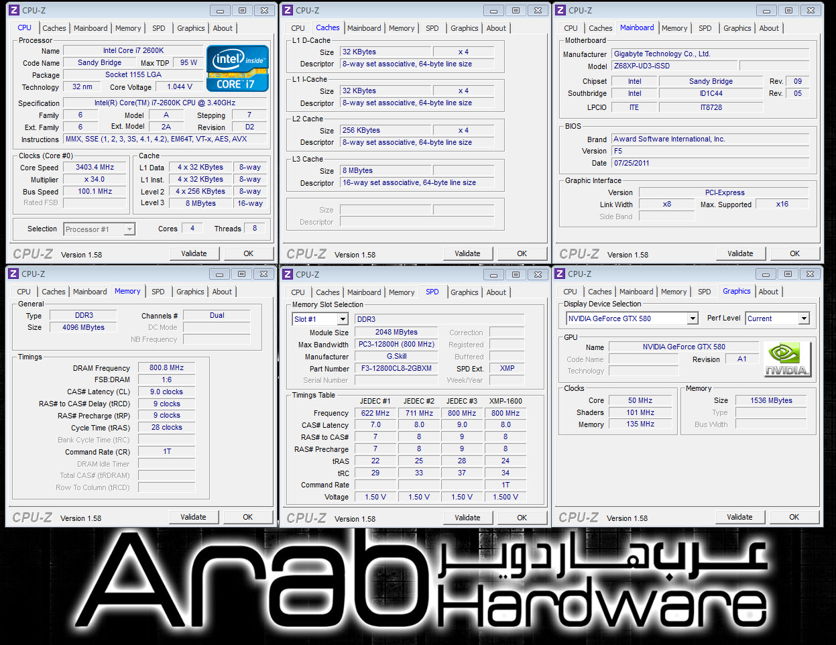
Task: Click the Intel Core i7 logo in CPU window
Action: coord(238,68)
